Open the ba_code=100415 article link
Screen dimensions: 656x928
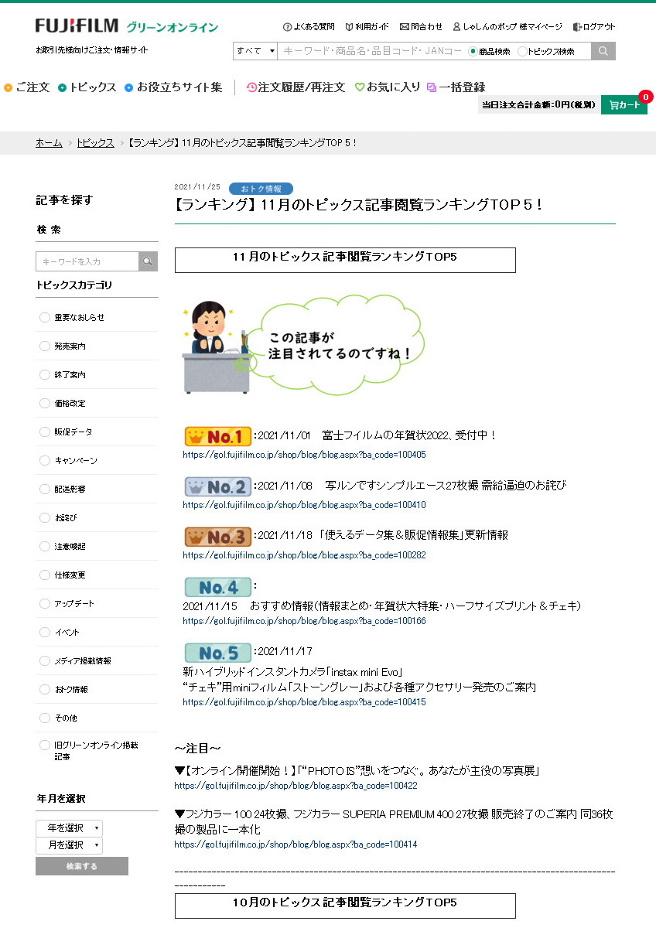click(304, 702)
